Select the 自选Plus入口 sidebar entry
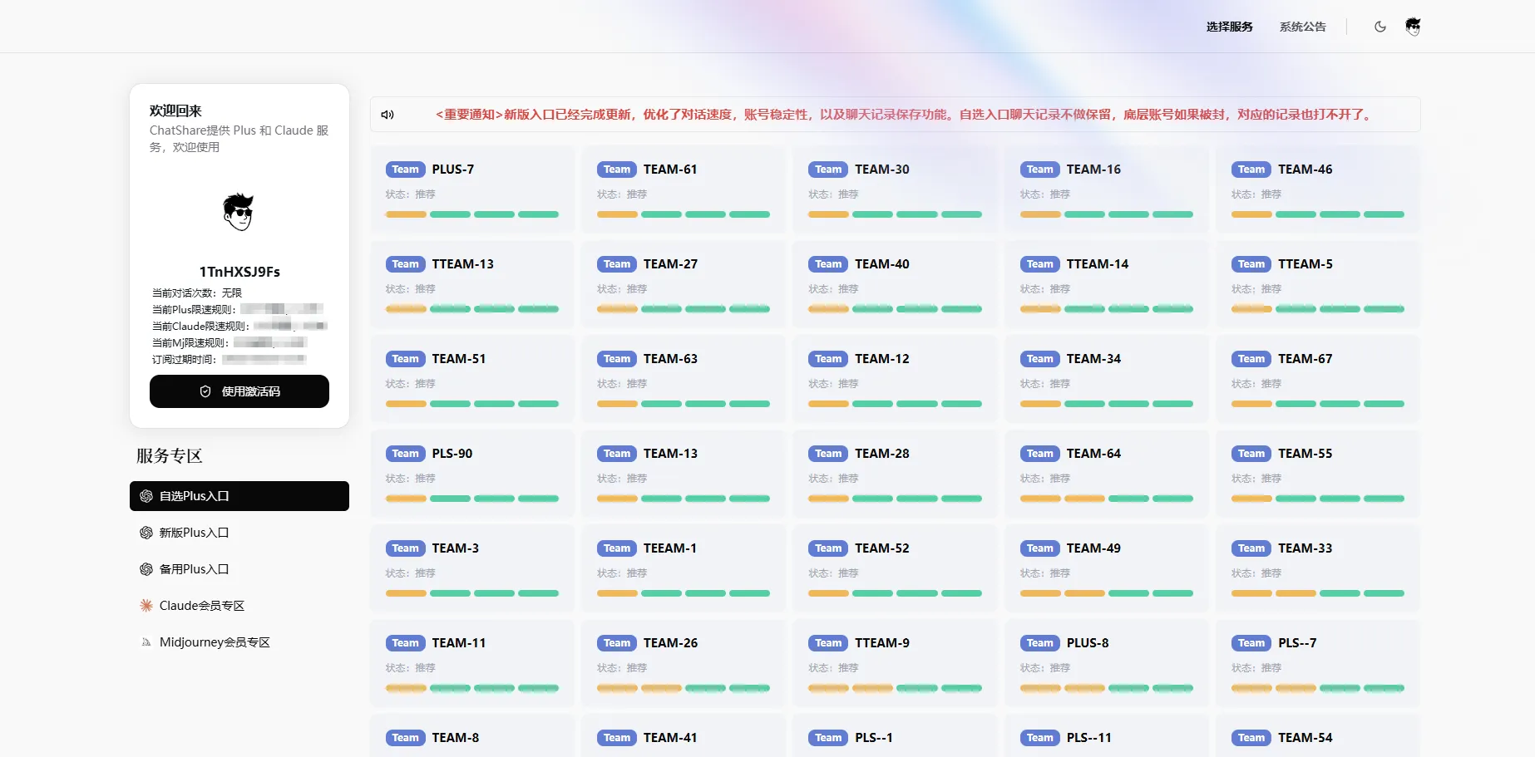Viewport: 1535px width, 757px height. click(x=239, y=496)
